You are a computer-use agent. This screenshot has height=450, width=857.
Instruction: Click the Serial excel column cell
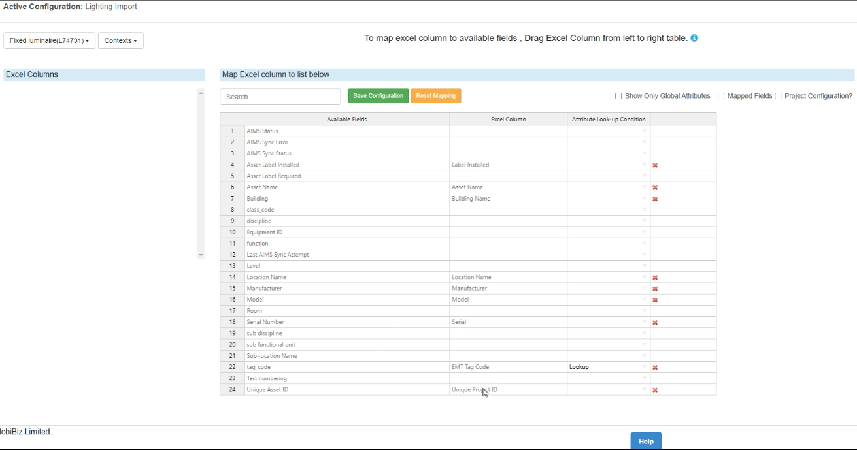click(x=508, y=322)
